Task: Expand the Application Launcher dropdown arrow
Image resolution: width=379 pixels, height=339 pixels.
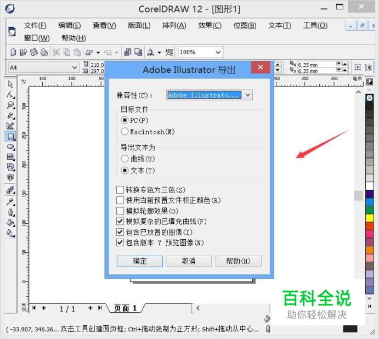Action: tap(159, 52)
